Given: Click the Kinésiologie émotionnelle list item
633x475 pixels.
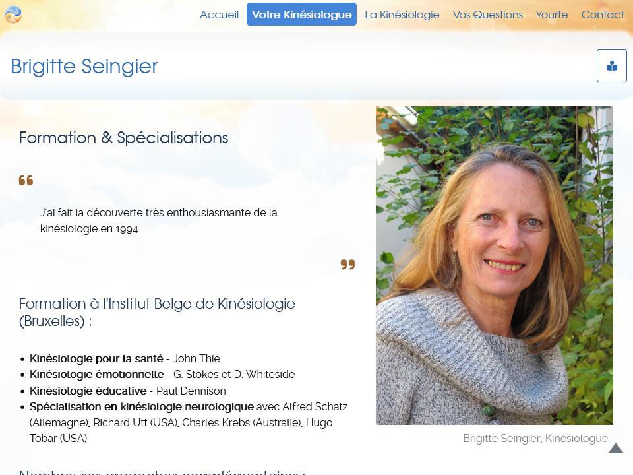Looking at the screenshot, I should click(x=162, y=375).
